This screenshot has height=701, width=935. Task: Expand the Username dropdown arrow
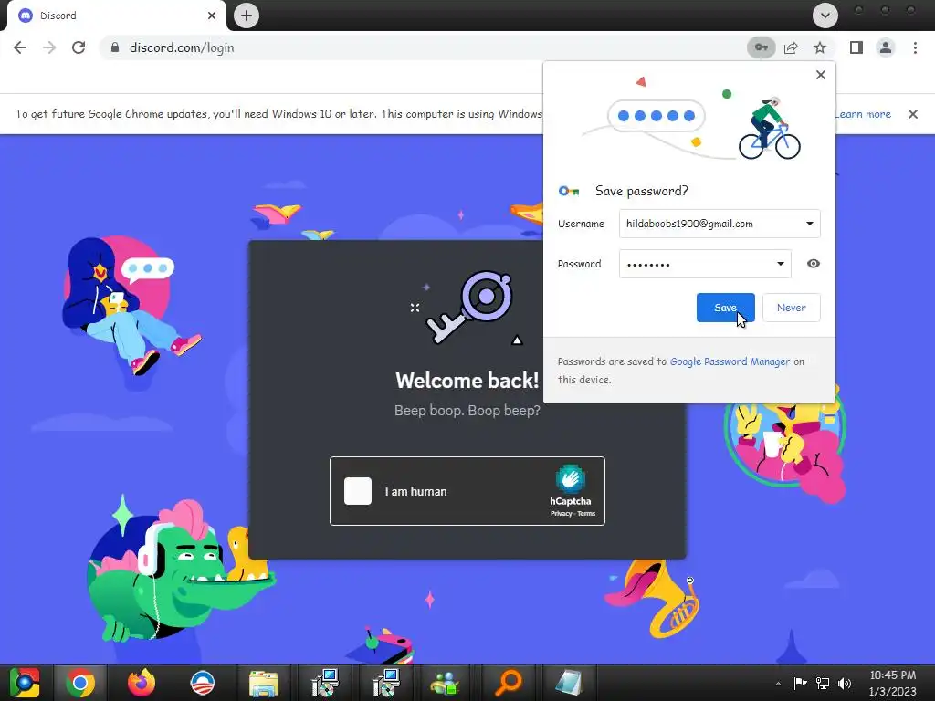pos(809,224)
